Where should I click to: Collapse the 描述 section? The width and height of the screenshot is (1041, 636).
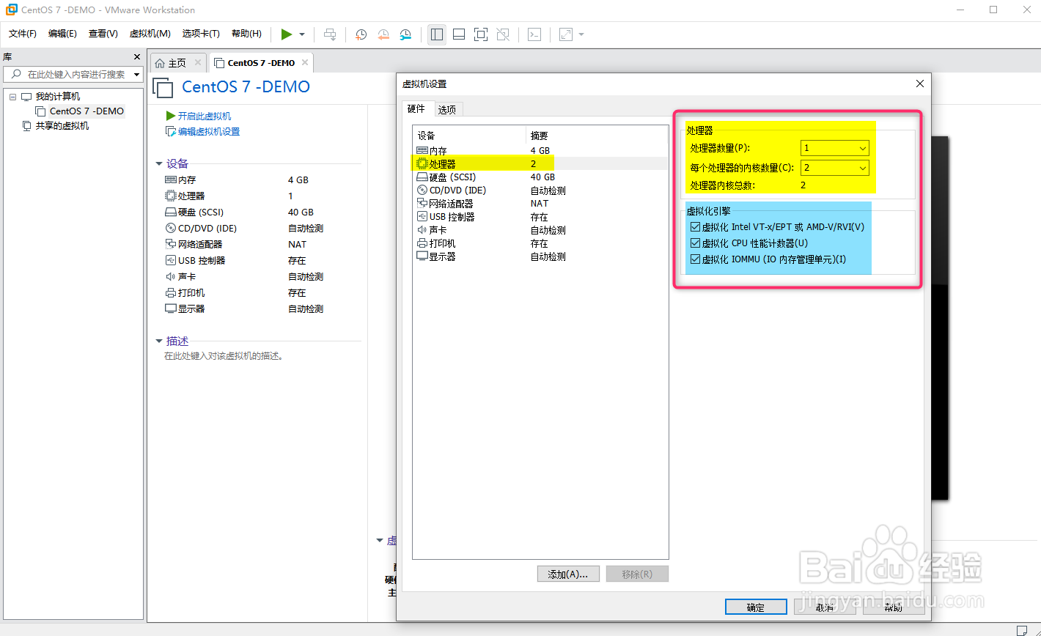pyautogui.click(x=159, y=341)
